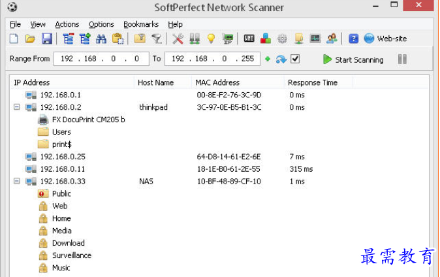Open the Web-site link in toolbar
The width and height of the screenshot is (440, 277).
(x=385, y=39)
